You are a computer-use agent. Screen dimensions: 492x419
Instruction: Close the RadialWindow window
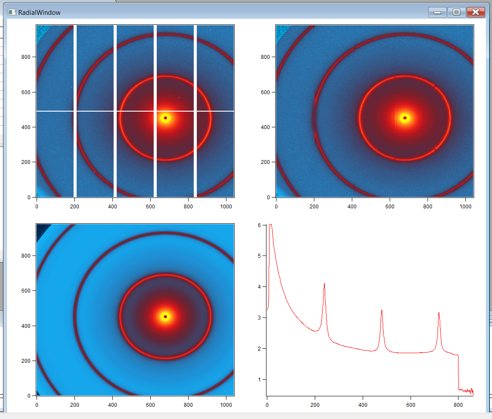pos(476,12)
